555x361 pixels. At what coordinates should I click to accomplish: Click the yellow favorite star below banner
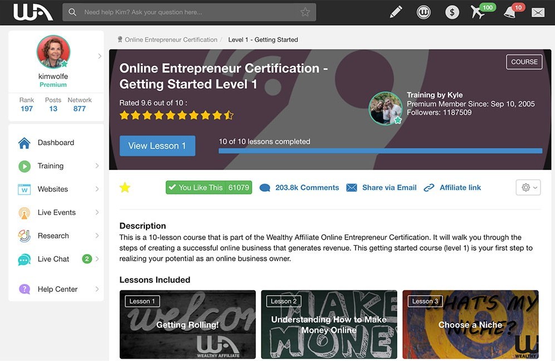pyautogui.click(x=125, y=187)
